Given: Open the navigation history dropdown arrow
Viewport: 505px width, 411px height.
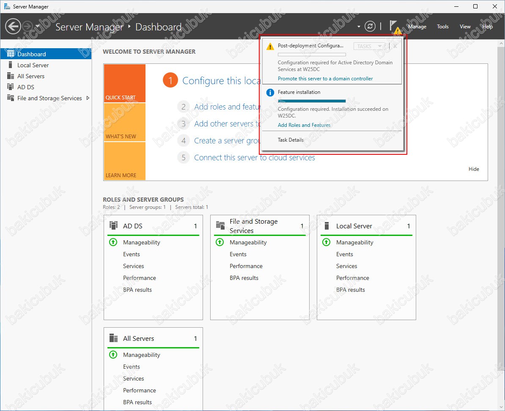Looking at the screenshot, I should coord(37,26).
